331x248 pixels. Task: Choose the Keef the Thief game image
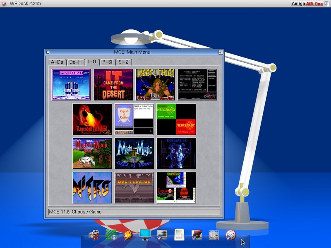coord(156,85)
